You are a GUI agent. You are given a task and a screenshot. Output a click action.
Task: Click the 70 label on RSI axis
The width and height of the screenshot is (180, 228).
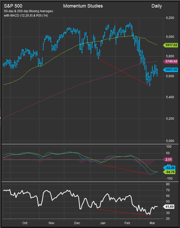(168, 190)
